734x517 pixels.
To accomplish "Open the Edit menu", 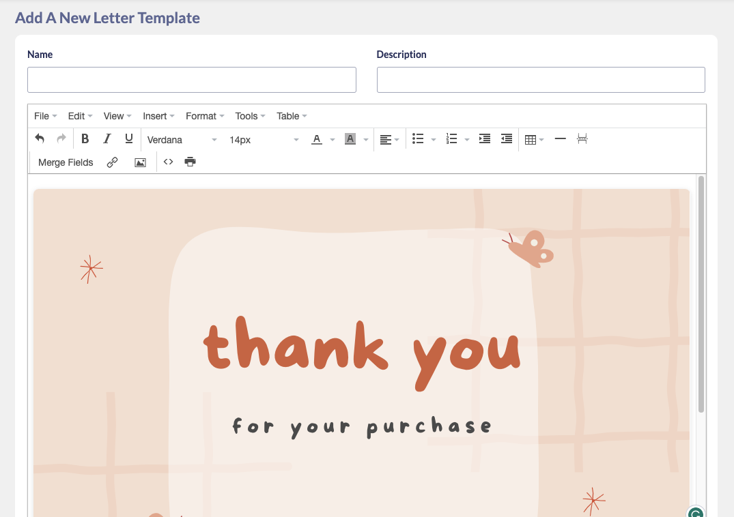I will (80, 116).
